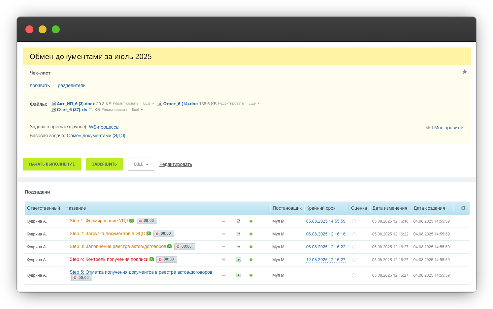Click the green status dot in Step 3 row
The height and width of the screenshot is (309, 493).
251,247
